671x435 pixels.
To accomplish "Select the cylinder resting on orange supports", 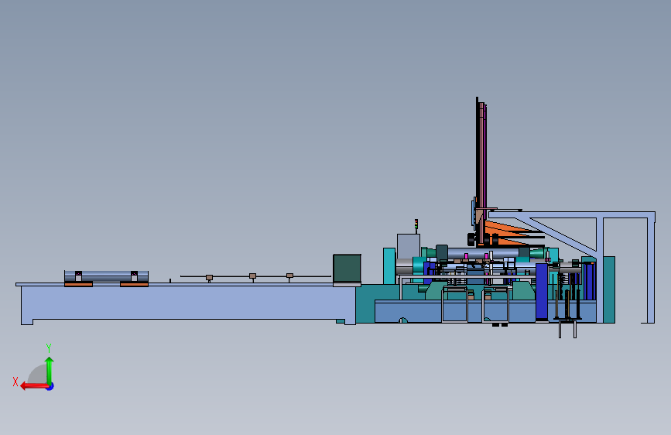I will (106, 276).
